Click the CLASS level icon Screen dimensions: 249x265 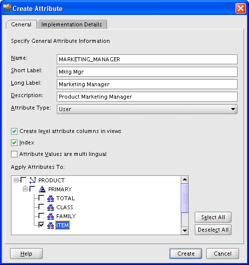(x=50, y=207)
